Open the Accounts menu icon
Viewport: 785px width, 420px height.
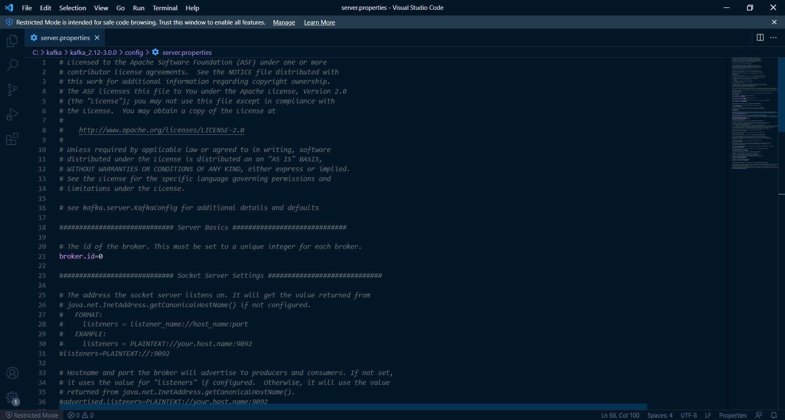pos(12,373)
